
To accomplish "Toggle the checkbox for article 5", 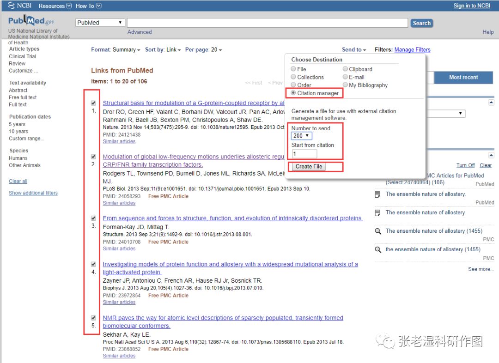I will 93,318.
